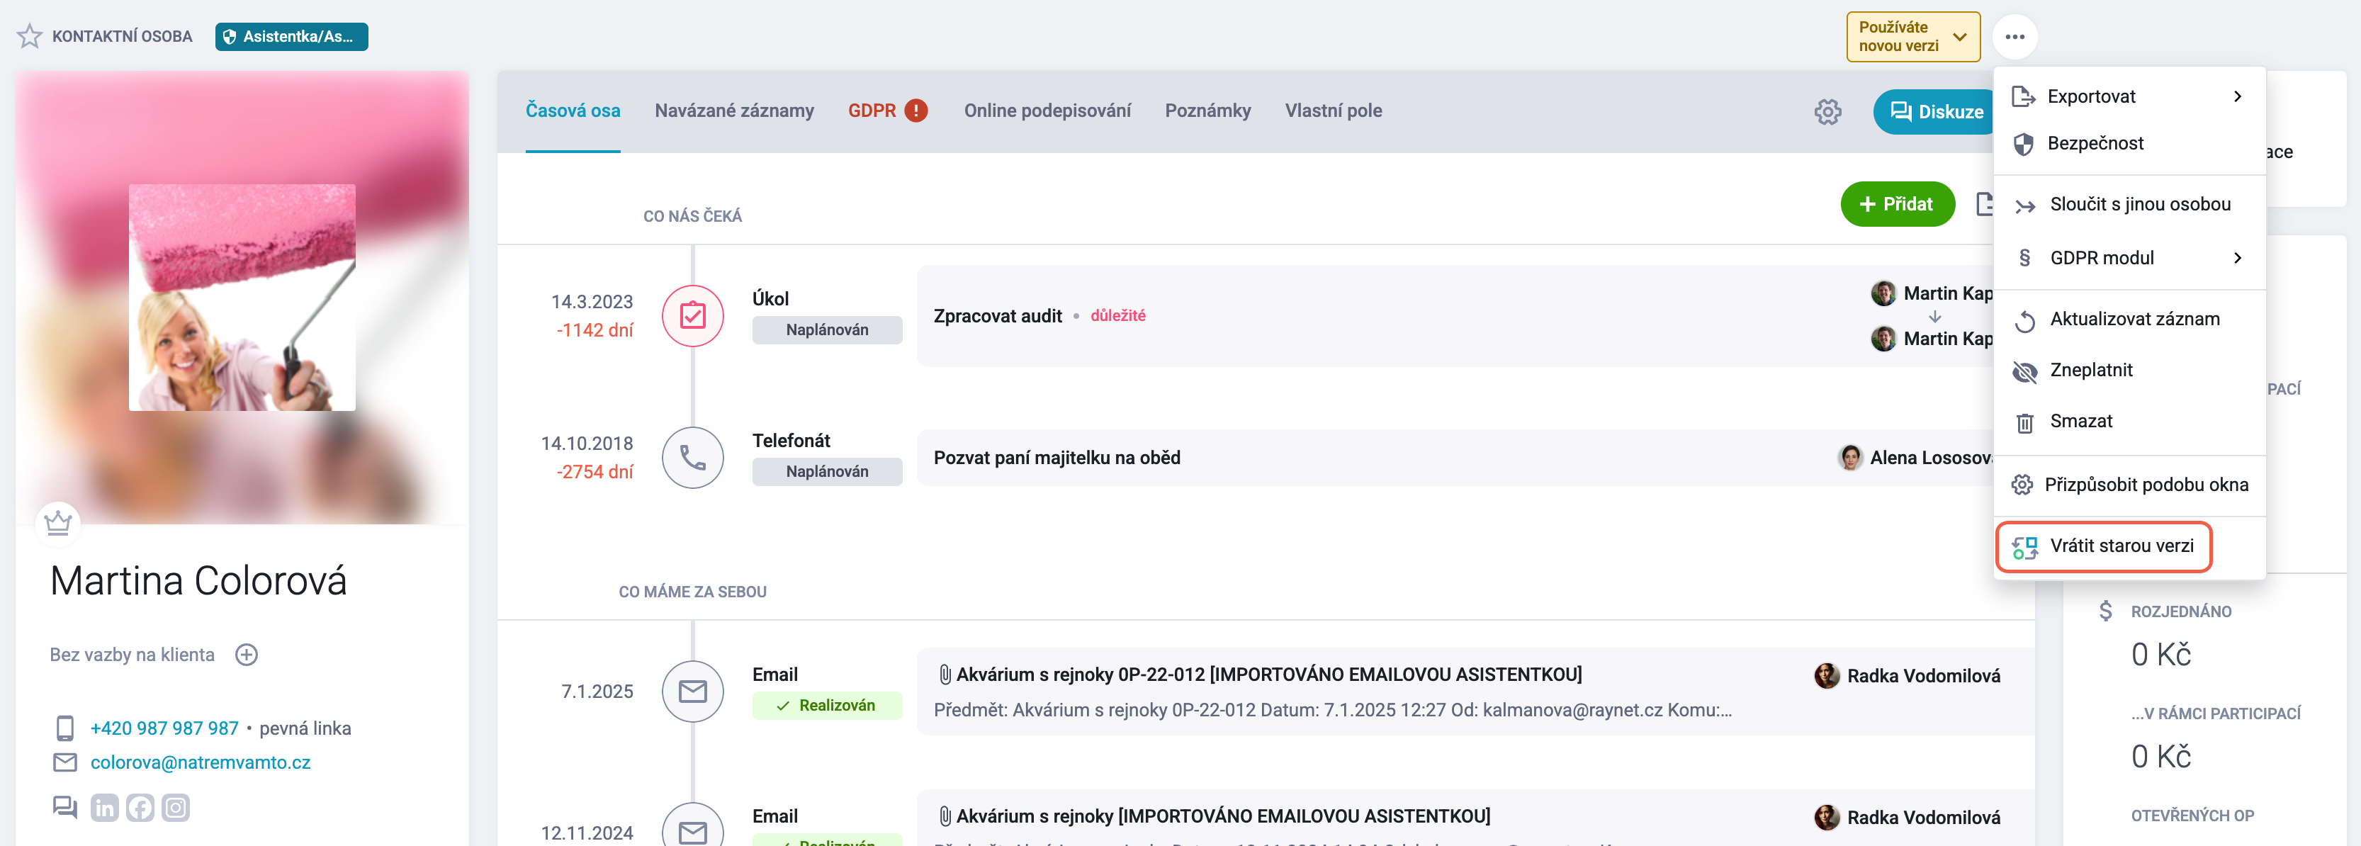Open the LinkedIn profile icon
Image resolution: width=2361 pixels, height=846 pixels.
[x=104, y=808]
